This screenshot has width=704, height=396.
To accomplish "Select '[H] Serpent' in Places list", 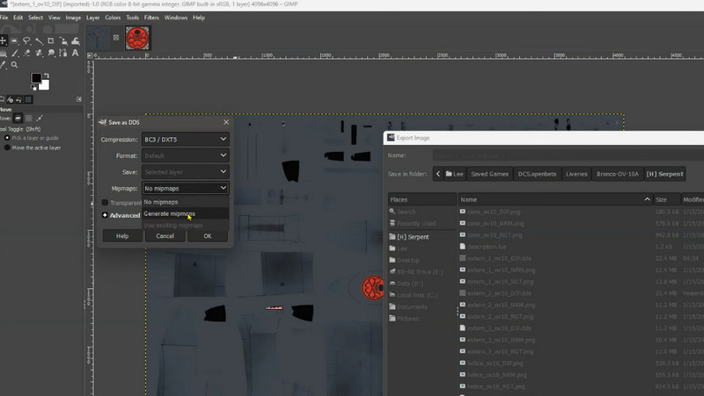I will point(422,236).
